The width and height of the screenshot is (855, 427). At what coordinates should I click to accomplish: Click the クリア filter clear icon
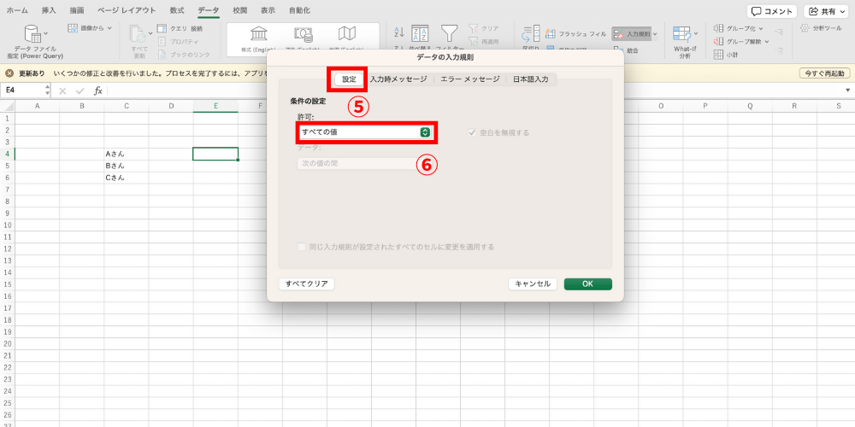point(473,28)
